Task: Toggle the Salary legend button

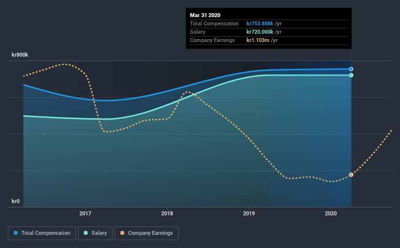Action: point(95,233)
